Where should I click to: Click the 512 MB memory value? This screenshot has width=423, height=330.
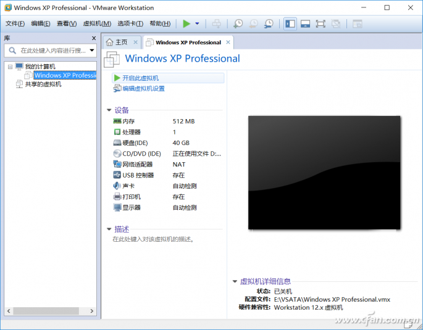click(184, 122)
